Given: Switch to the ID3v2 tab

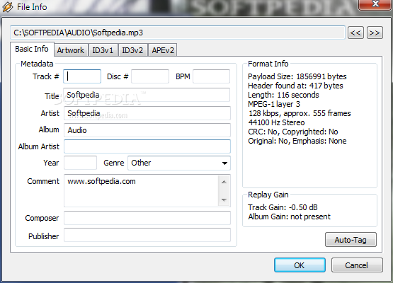Looking at the screenshot, I should coord(132,50).
